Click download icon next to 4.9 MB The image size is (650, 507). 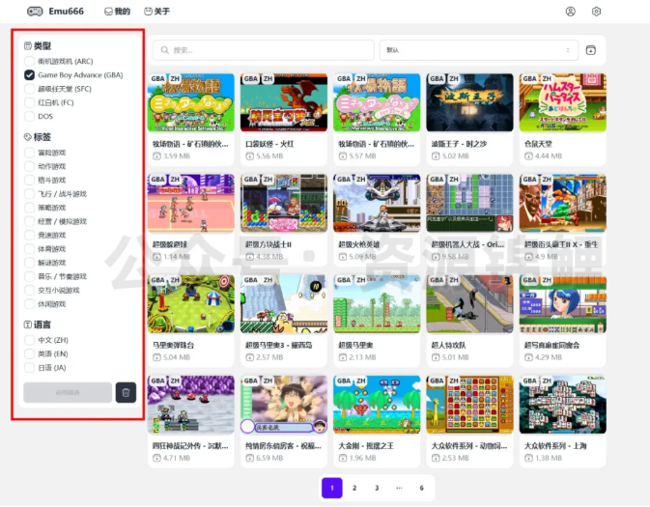[528, 257]
